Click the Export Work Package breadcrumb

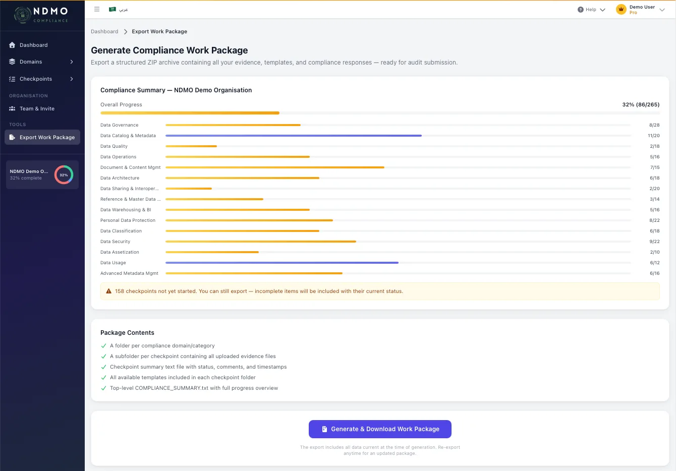click(x=159, y=32)
